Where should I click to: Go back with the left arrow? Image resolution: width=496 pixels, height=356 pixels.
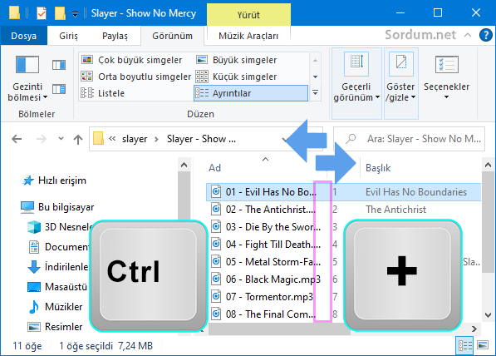(x=17, y=139)
